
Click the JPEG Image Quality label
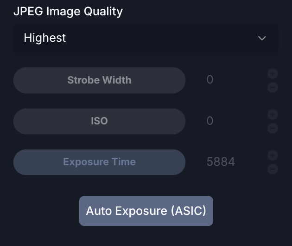click(68, 12)
